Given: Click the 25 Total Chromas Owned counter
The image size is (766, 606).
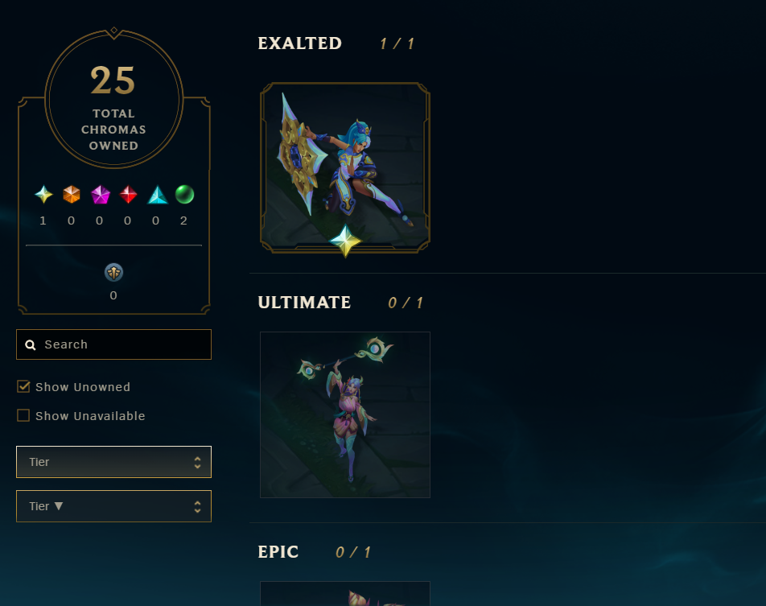Looking at the screenshot, I should (113, 99).
